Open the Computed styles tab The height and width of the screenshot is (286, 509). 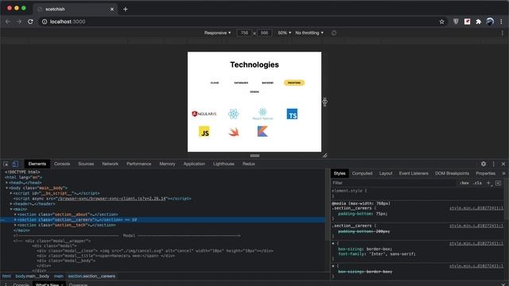[363, 173]
